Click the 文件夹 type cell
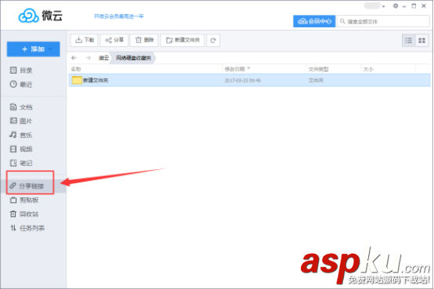434x289 pixels. (316, 81)
